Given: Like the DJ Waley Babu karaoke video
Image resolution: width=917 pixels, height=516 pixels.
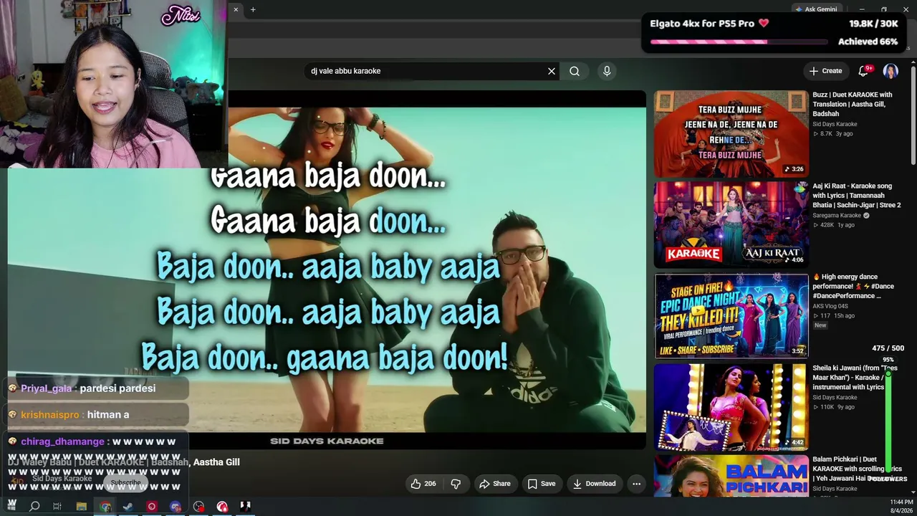Looking at the screenshot, I should tap(423, 484).
